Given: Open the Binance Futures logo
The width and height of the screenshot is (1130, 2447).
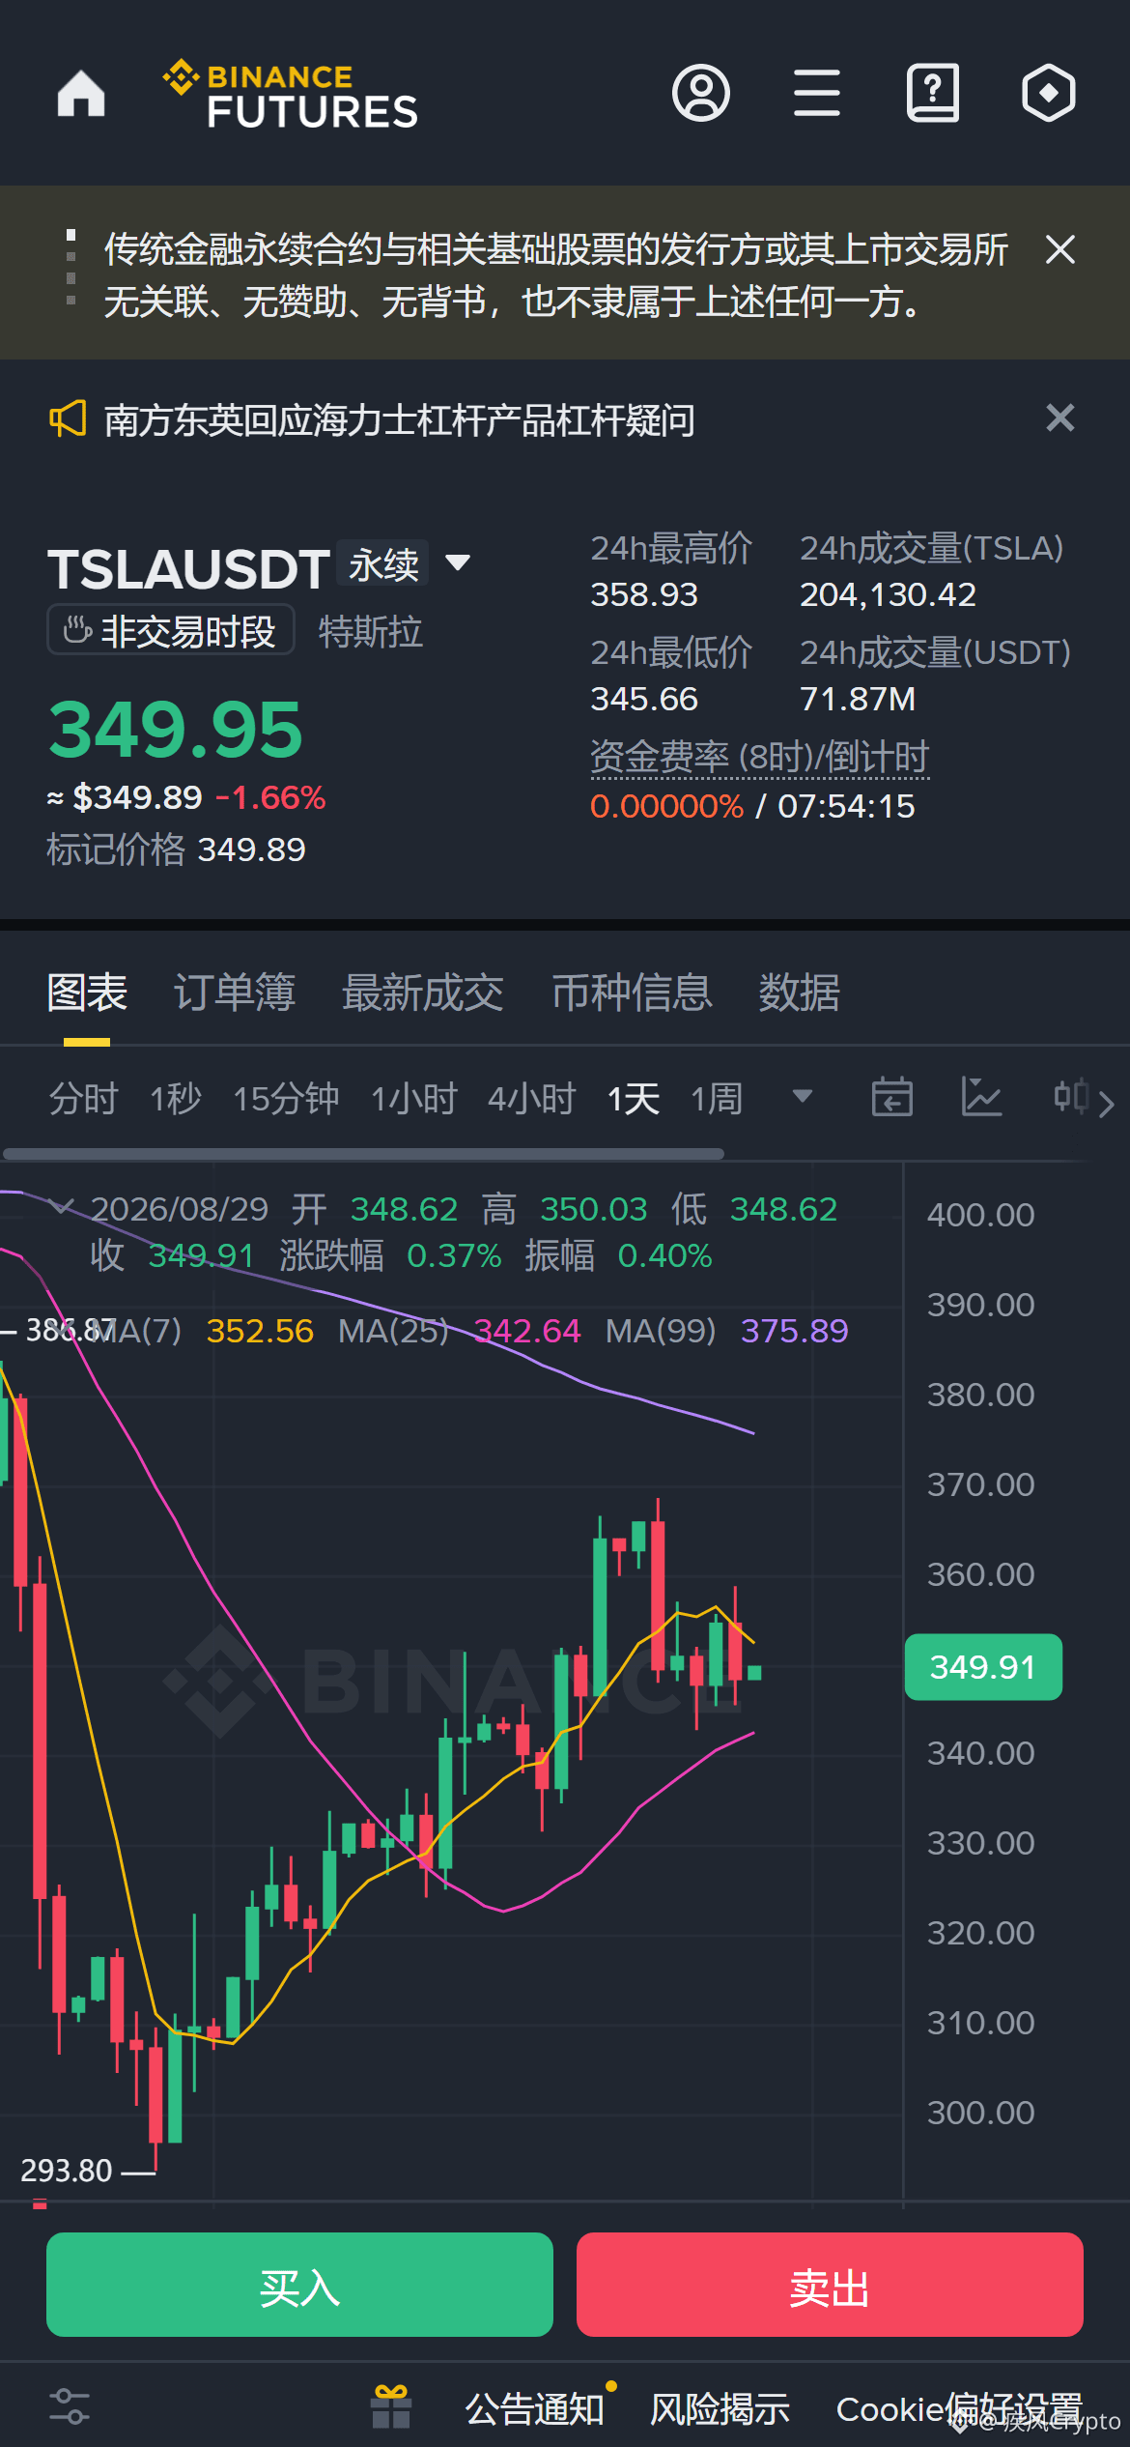Looking at the screenshot, I should [x=290, y=94].
